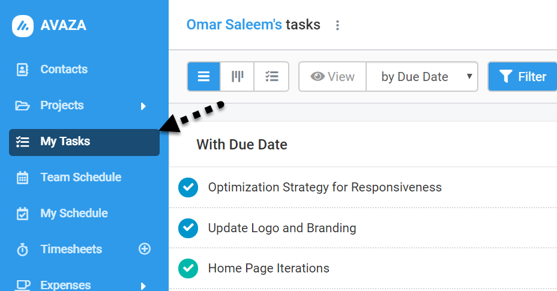557x291 pixels.
Task: Mark Optimization Strategy for Responsiveness task checkbox
Action: click(188, 187)
